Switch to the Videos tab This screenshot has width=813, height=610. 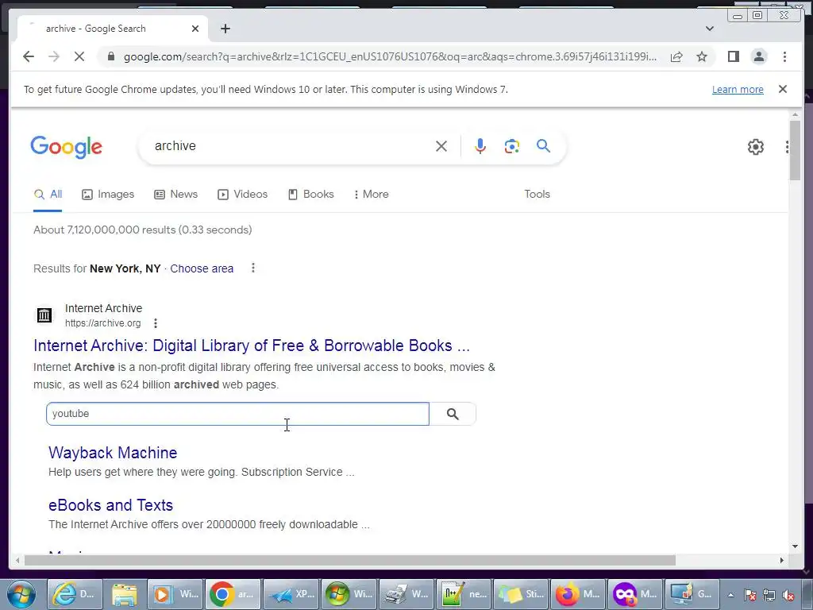click(242, 195)
